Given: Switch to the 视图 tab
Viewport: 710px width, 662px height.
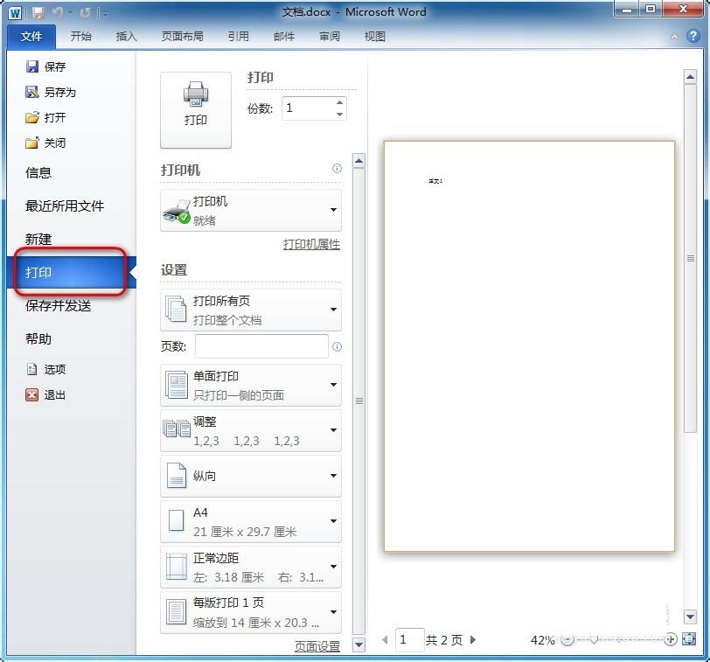Looking at the screenshot, I should pos(375,36).
